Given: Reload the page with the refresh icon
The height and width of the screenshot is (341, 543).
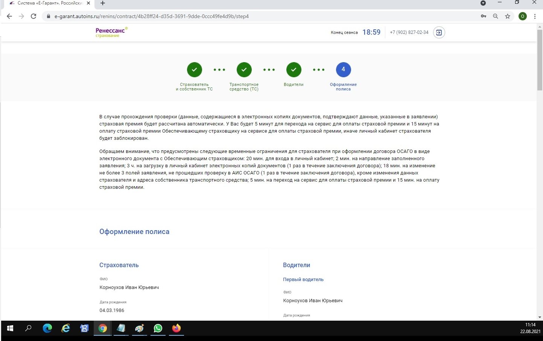Looking at the screenshot, I should point(33,16).
